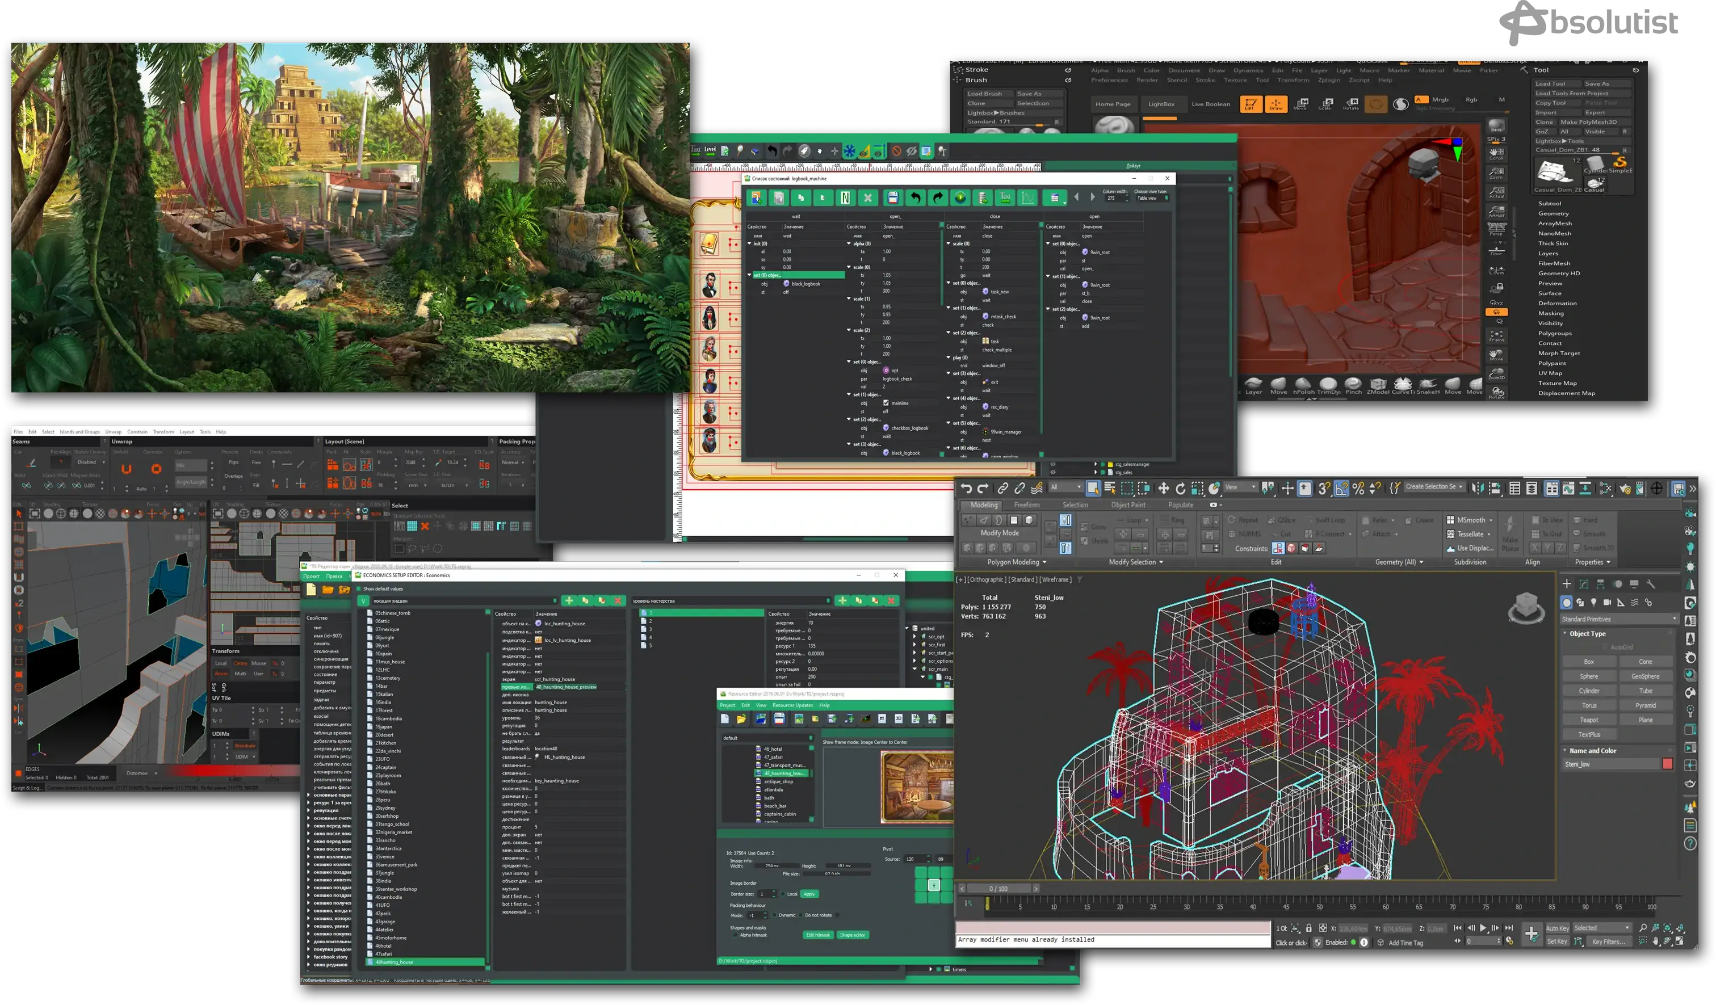This screenshot has height=1005, width=1716.
Task: Switch to the Freeform ribbon tab in 3ds Max
Action: pyautogui.click(x=1026, y=505)
